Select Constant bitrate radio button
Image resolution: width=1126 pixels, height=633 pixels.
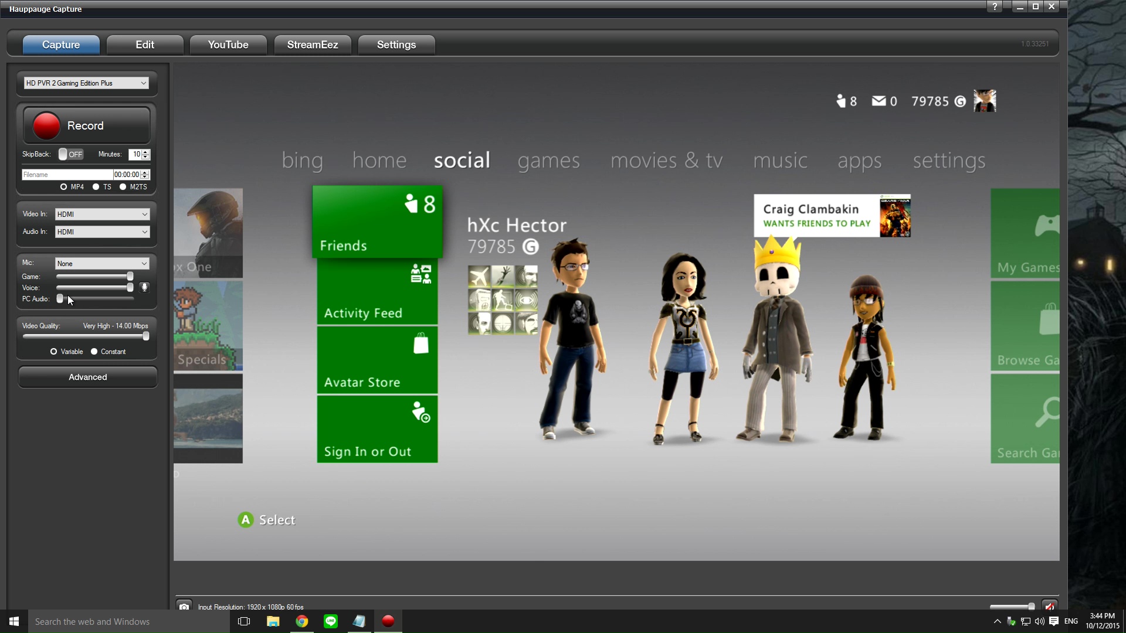[x=94, y=352]
